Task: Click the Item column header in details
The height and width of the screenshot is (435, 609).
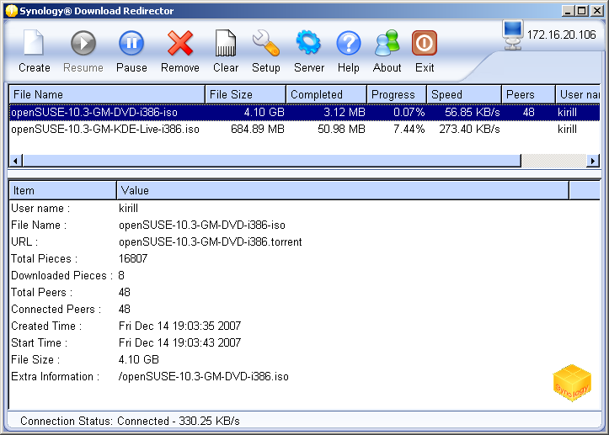Action: click(62, 190)
